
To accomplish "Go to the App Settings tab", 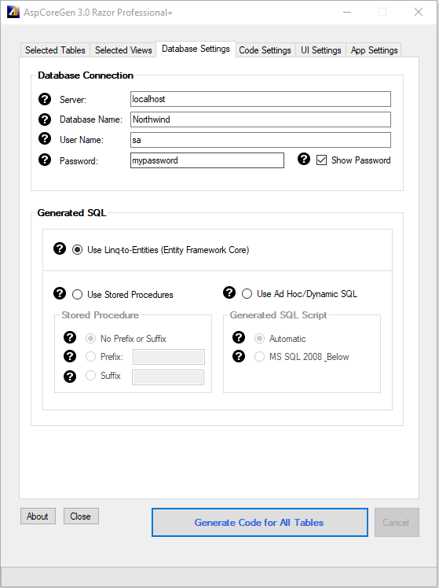I will 374,50.
